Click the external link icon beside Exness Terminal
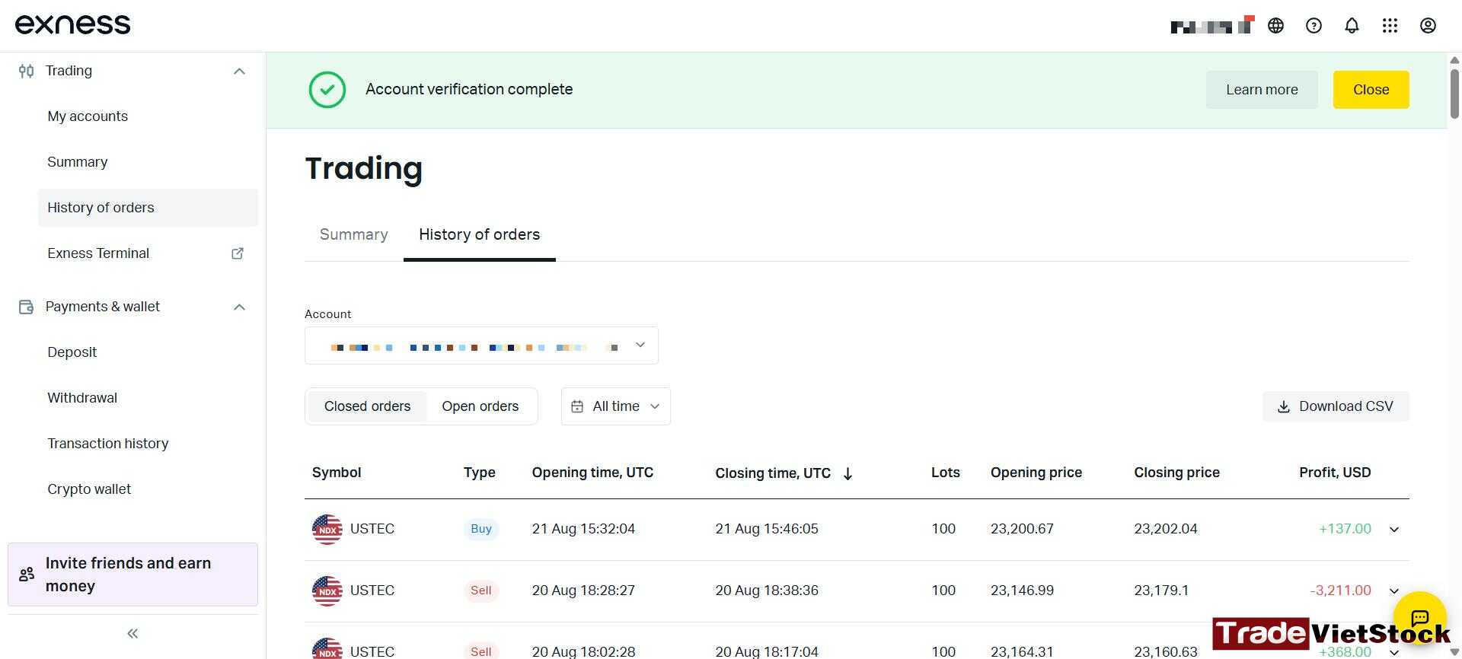This screenshot has width=1462, height=659. click(238, 253)
